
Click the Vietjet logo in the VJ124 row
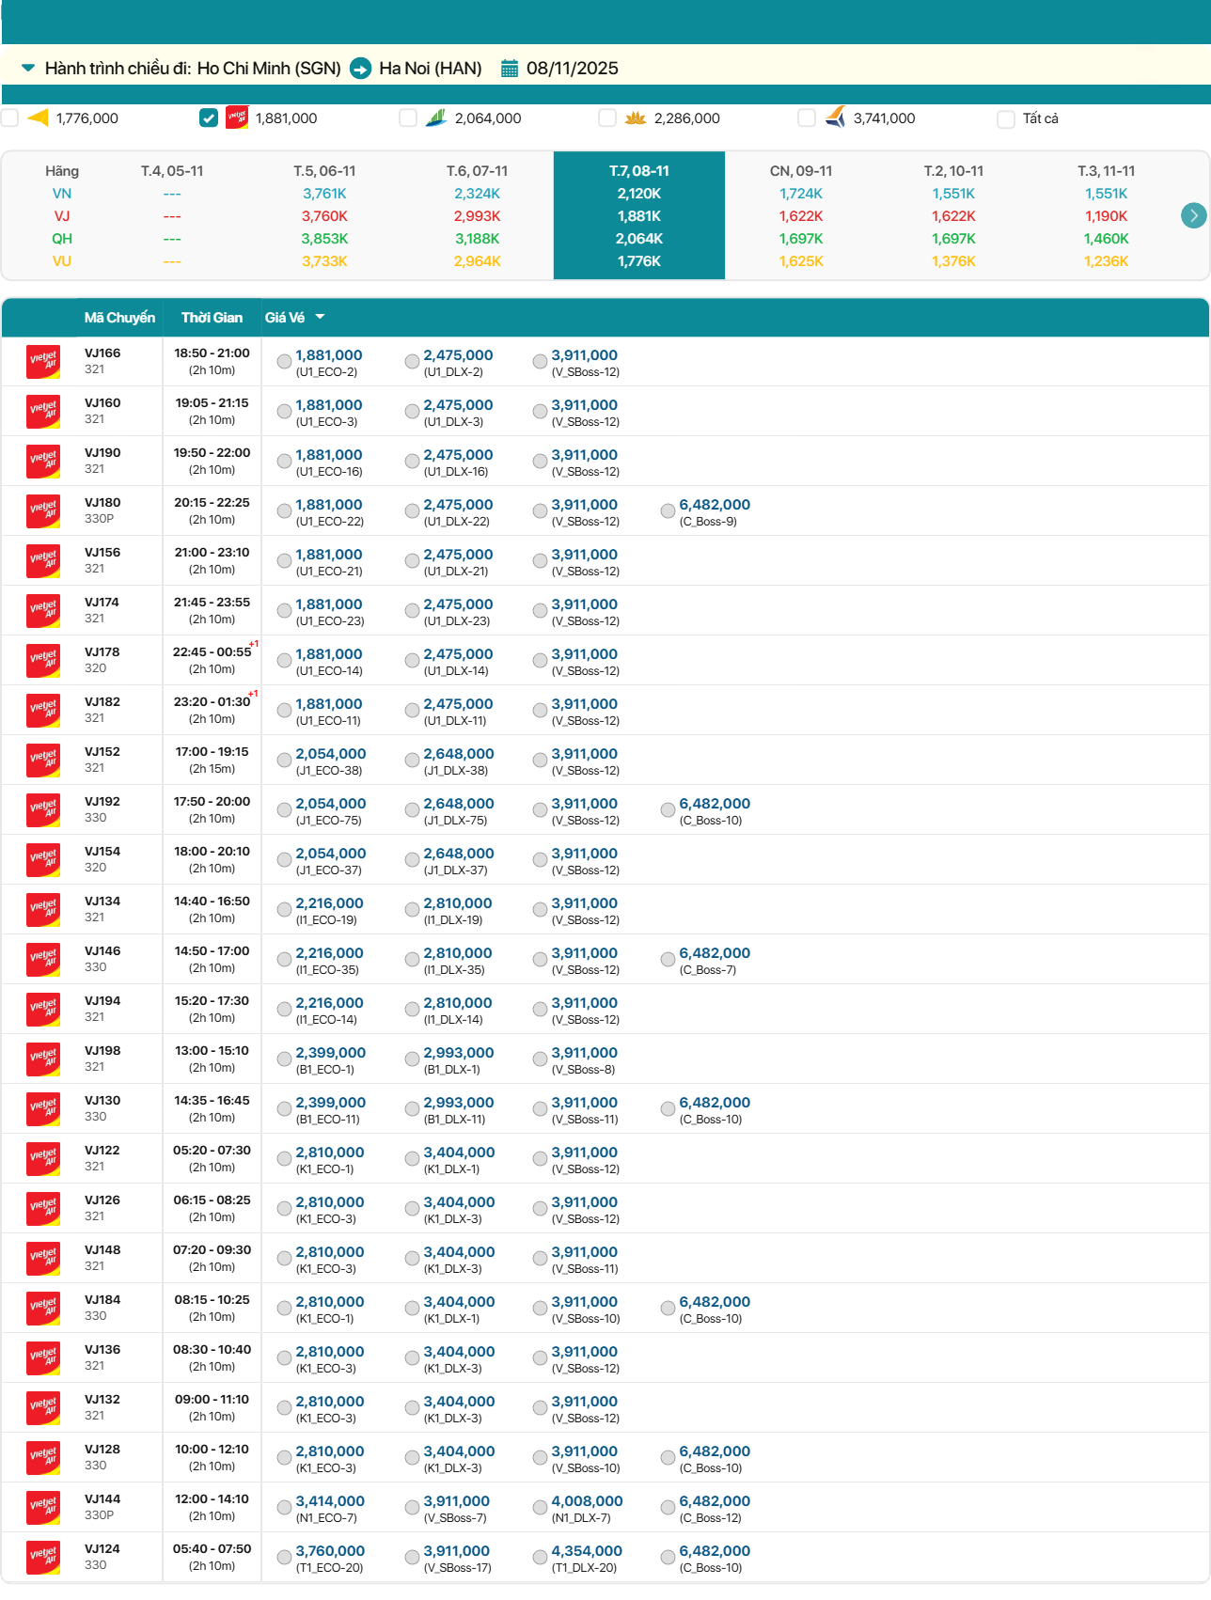43,1557
